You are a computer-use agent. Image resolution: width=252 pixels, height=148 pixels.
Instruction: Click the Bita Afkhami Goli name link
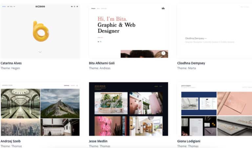tap(102, 63)
